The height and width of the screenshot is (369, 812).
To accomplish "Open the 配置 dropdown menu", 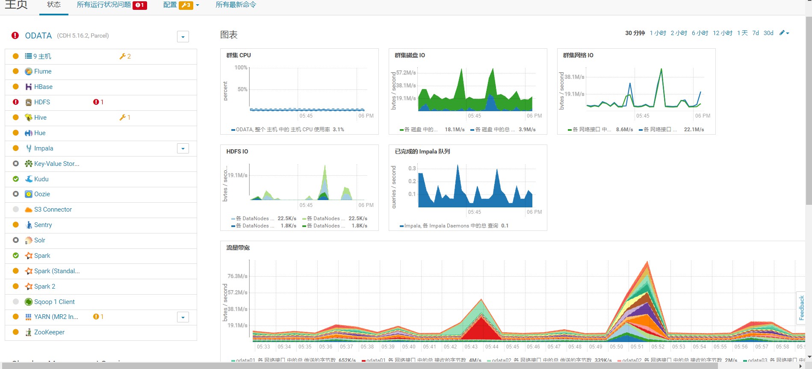I will pos(181,5).
